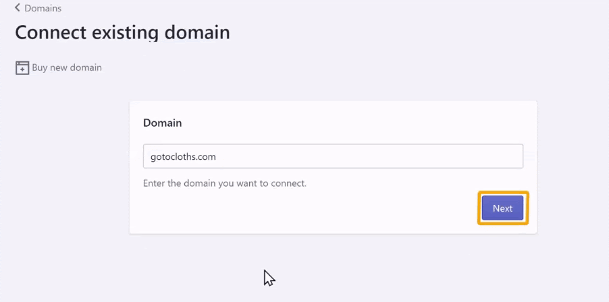Screen dimensions: 609x302
Task: Click the purple Next button
Action: pyautogui.click(x=502, y=208)
